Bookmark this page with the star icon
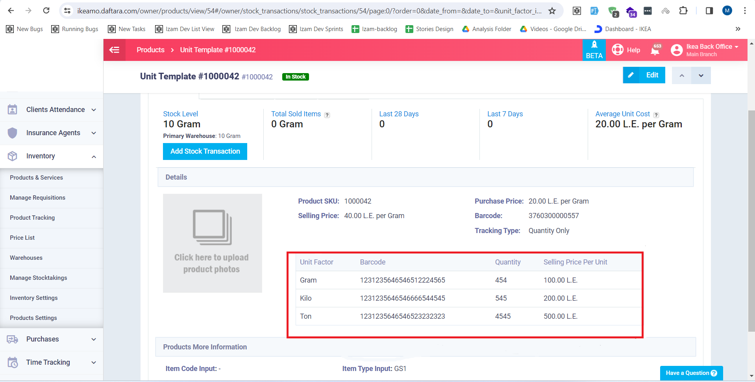Screen dimensions: 755x382 coord(552,11)
